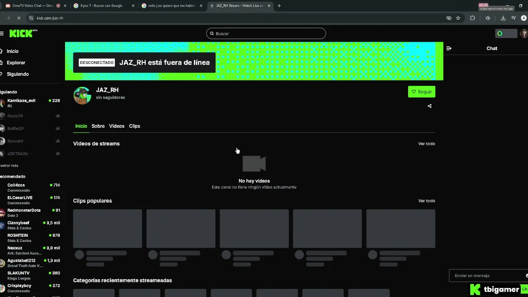Close the OmeTV browser tab

tap(65, 6)
